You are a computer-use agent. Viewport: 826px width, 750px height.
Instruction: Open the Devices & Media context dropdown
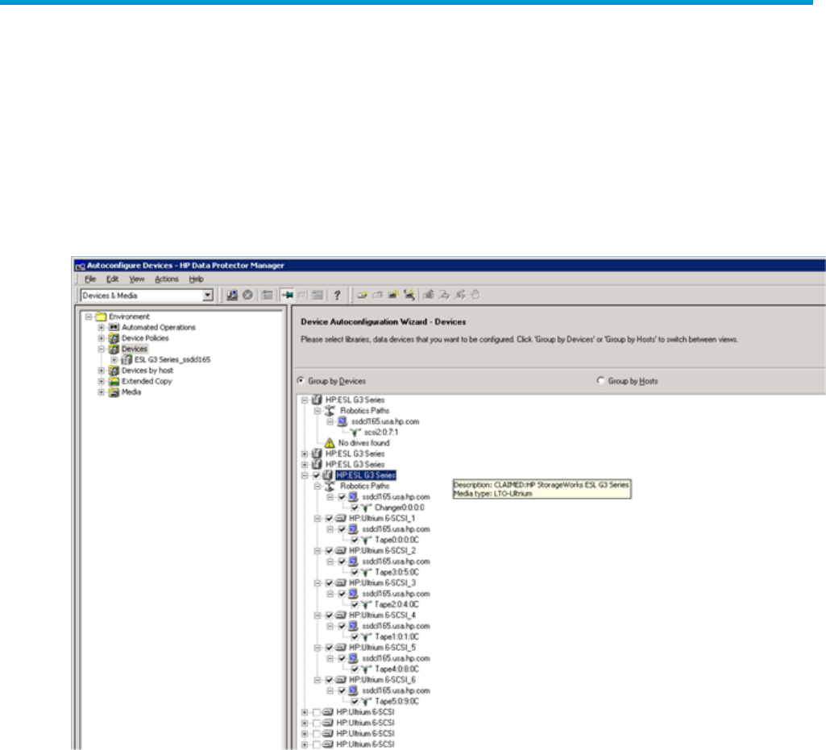click(x=208, y=296)
